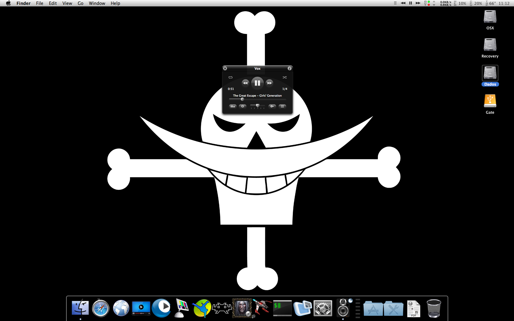Click the menu bar clock 11:12
This screenshot has width=514, height=321.
[504, 3]
